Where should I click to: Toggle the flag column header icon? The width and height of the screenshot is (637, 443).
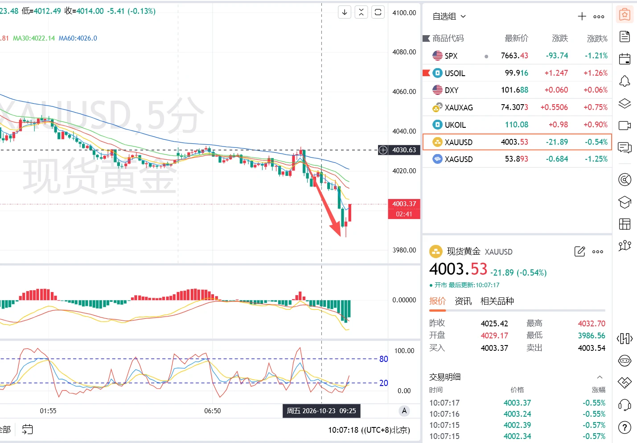[426, 38]
